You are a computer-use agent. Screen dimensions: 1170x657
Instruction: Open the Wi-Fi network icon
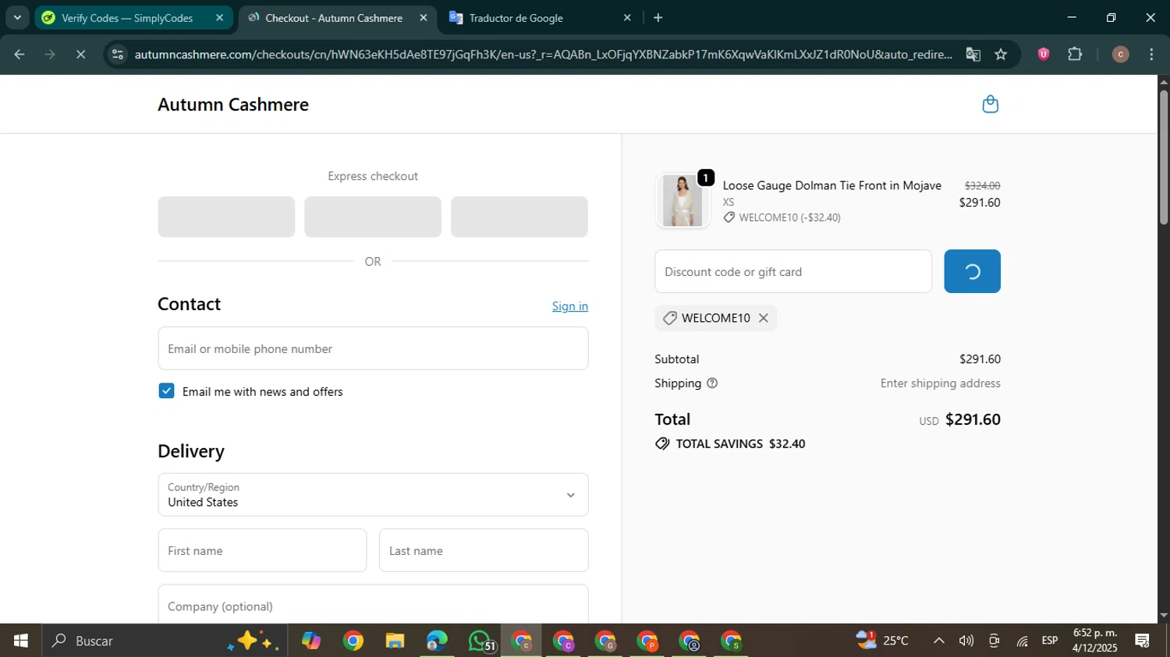(1022, 641)
